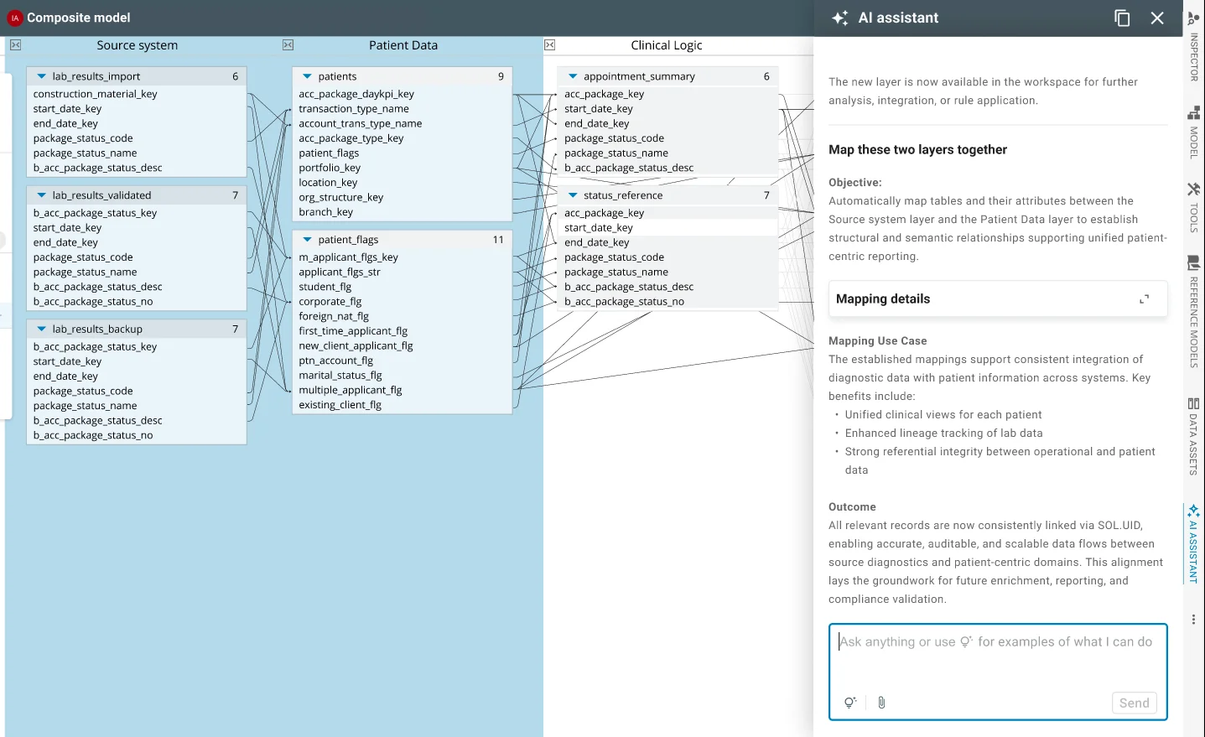Expand the Mapping details card with the arrows icon
1205x737 pixels.
pyautogui.click(x=1144, y=299)
